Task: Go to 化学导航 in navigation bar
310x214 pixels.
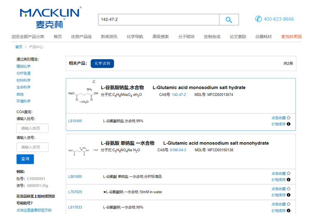Action: pyautogui.click(x=135, y=37)
